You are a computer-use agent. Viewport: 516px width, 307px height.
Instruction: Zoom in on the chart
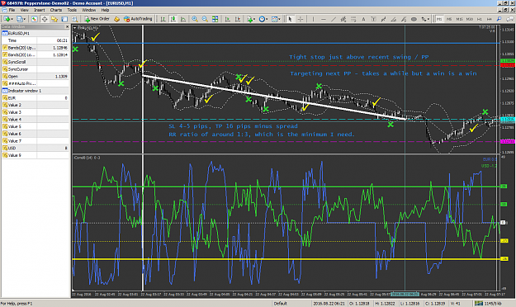coord(195,19)
